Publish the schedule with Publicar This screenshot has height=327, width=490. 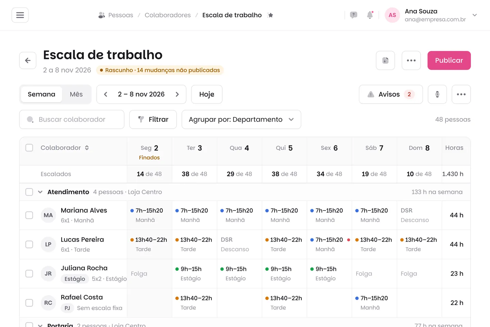pos(449,60)
